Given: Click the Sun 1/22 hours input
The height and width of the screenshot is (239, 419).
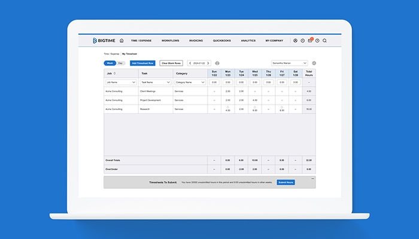Looking at the screenshot, I should pos(214,82).
